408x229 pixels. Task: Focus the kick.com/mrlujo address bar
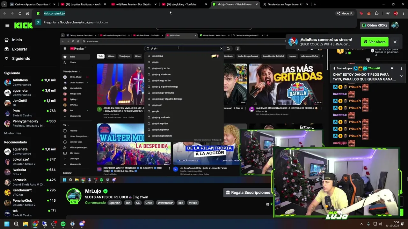point(185,13)
